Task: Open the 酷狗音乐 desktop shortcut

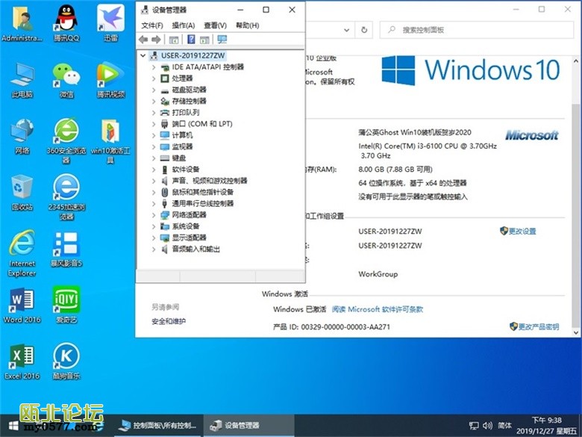Action: [x=66, y=359]
